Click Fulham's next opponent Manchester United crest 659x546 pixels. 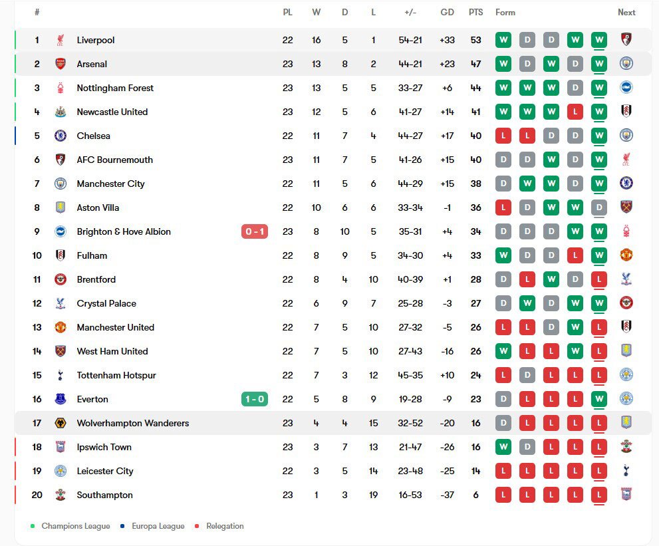tap(626, 255)
